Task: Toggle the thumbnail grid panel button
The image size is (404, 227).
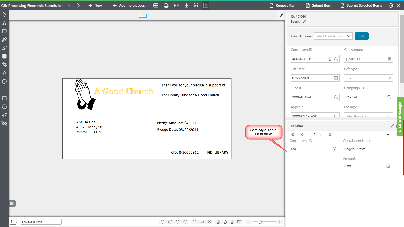Action: 12,203
